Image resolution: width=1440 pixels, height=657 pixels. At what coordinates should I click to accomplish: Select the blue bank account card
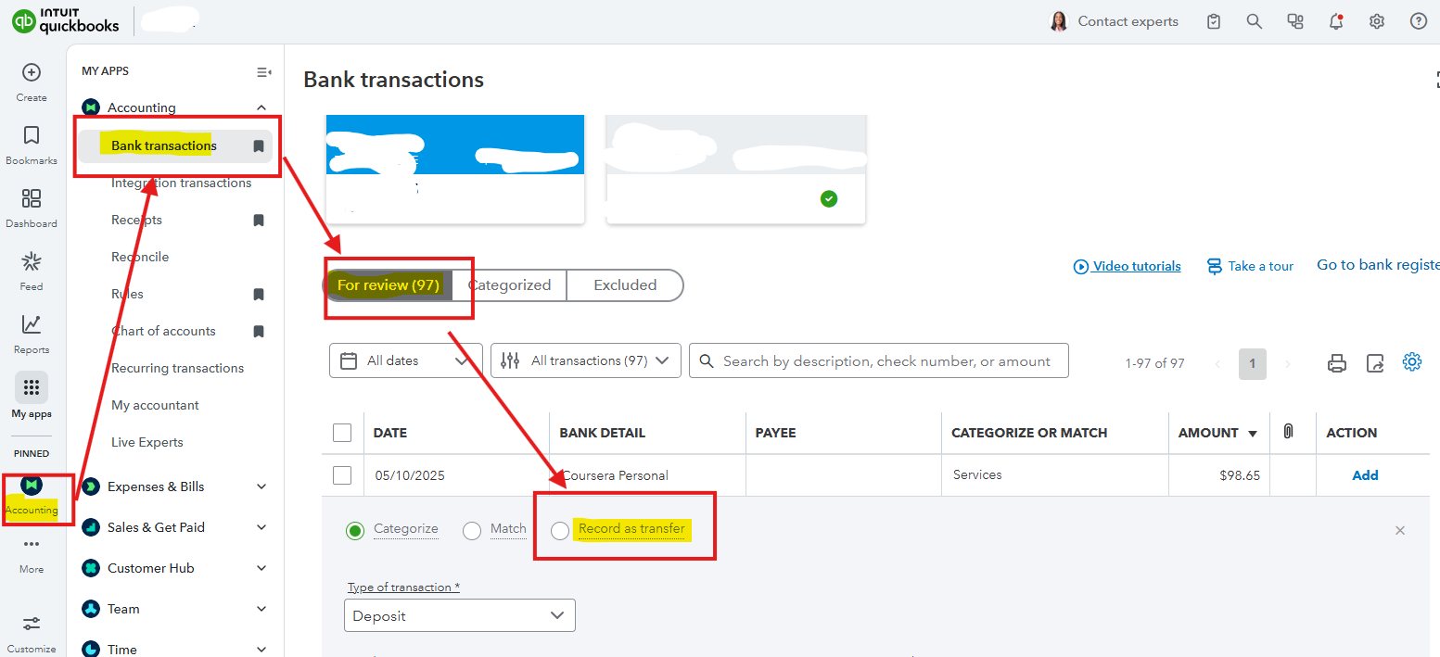(x=455, y=169)
